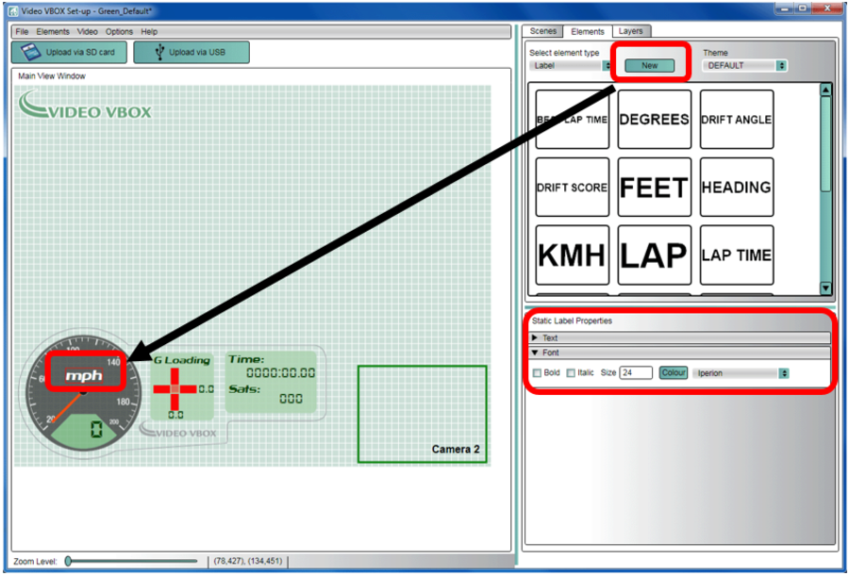Pick the KMH label element

coord(572,255)
